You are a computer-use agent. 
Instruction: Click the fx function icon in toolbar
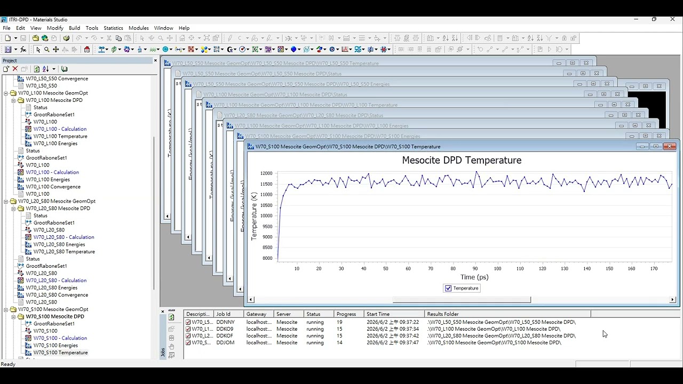click(23, 49)
